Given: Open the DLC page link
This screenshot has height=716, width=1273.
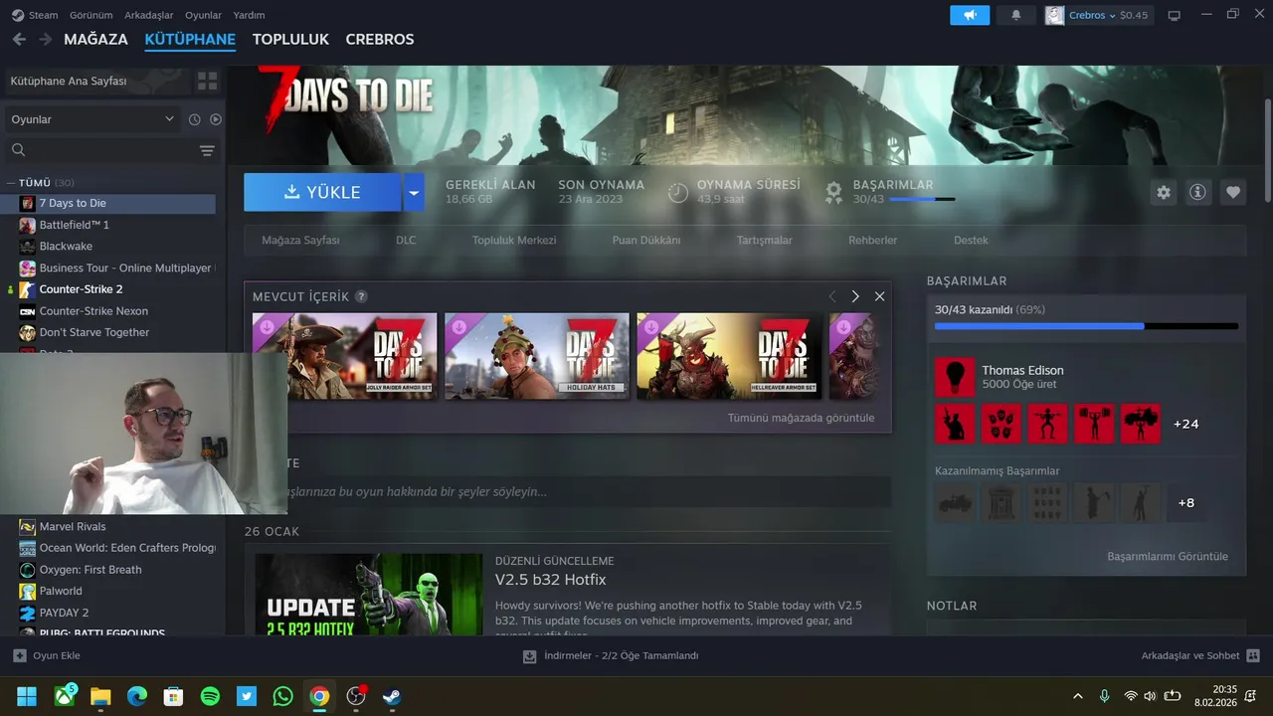Looking at the screenshot, I should [x=406, y=241].
